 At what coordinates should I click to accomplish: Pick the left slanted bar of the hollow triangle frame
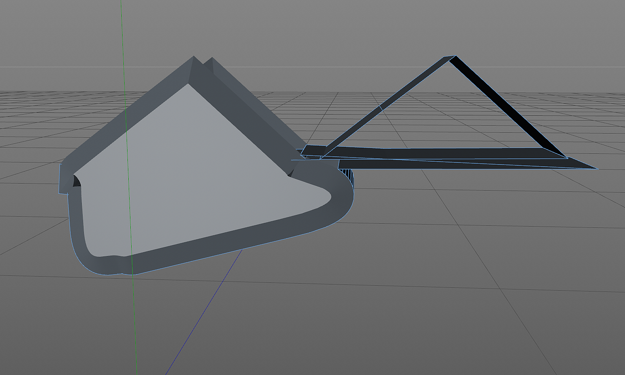(386, 105)
